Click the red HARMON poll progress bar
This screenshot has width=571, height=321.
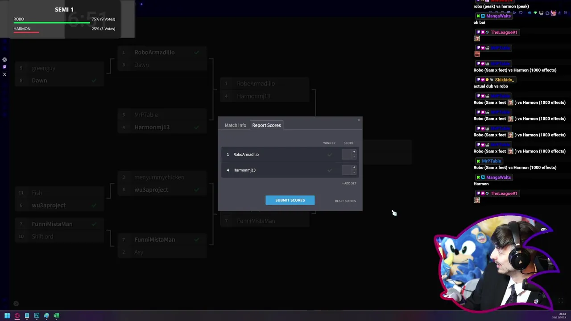point(26,32)
